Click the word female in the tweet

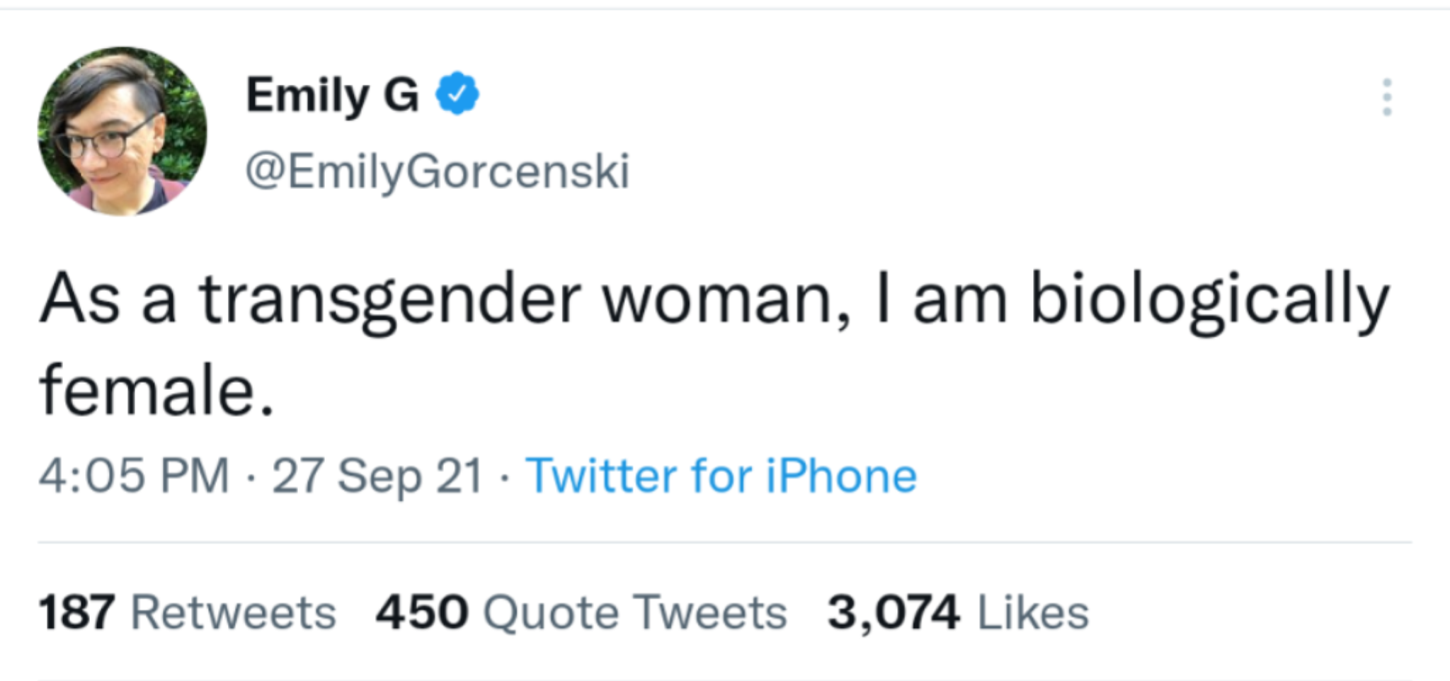click(x=149, y=391)
